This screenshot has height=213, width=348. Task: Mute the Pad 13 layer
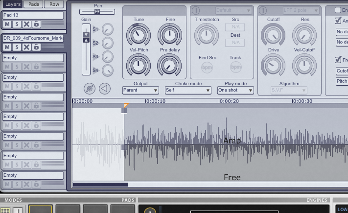click(x=7, y=24)
